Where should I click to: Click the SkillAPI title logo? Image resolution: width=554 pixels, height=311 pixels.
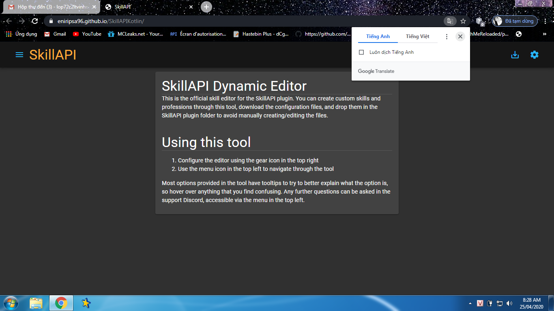tap(53, 55)
